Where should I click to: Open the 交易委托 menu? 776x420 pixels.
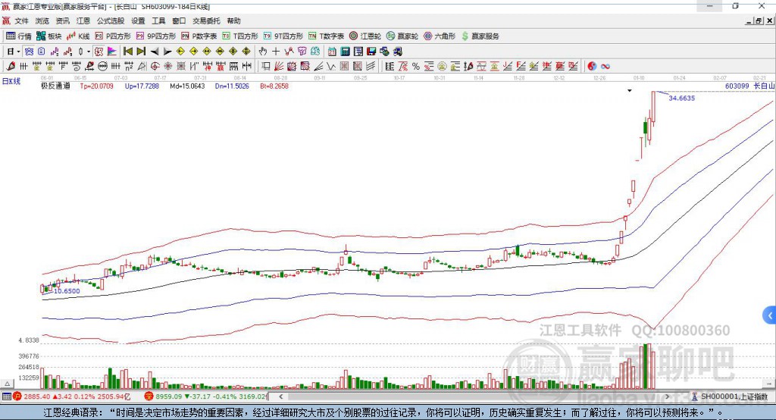(x=206, y=20)
